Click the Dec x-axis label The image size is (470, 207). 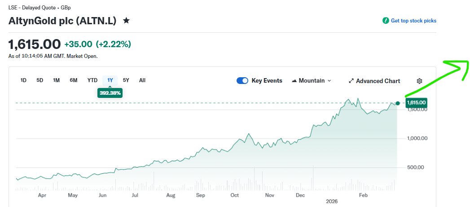[300, 195]
